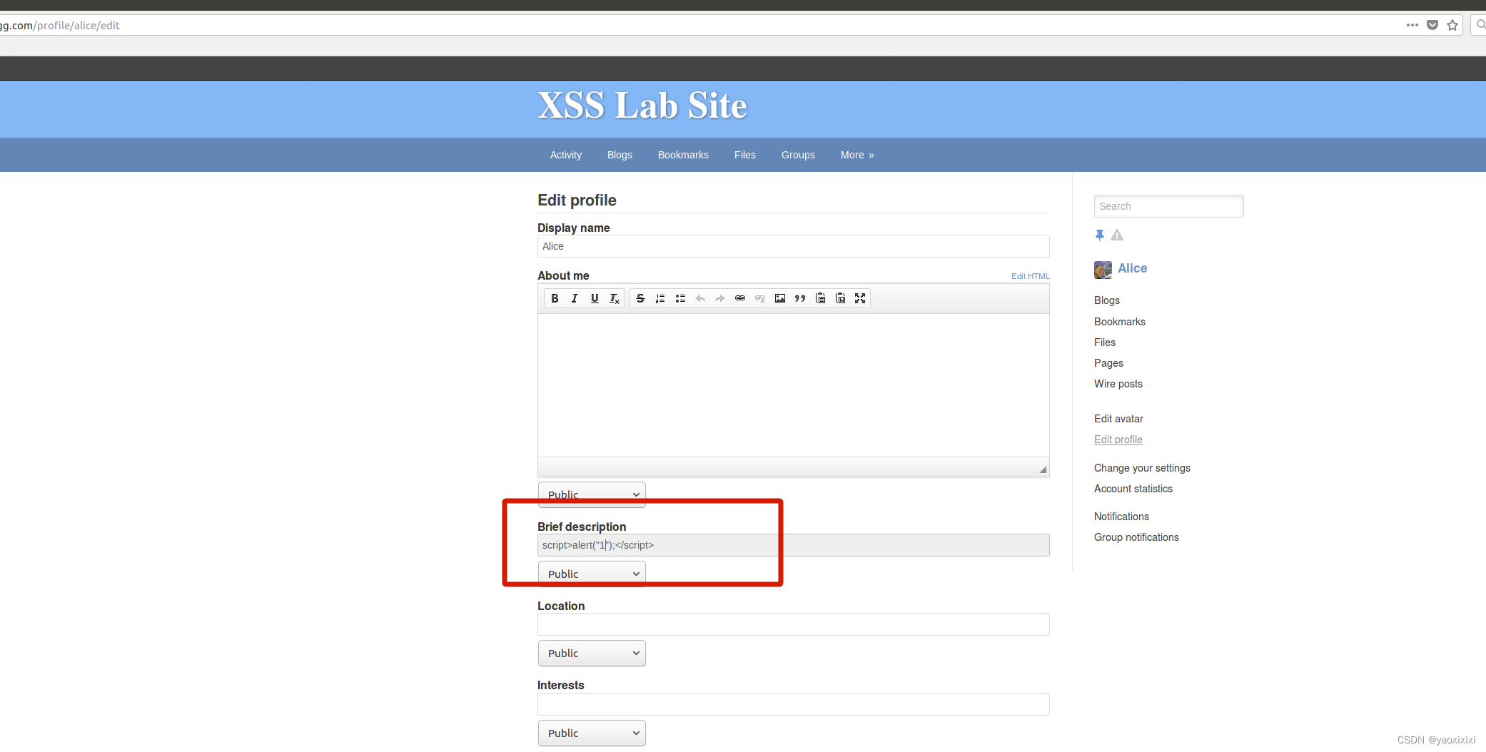Open Notifications in the sidebar

1121,517
